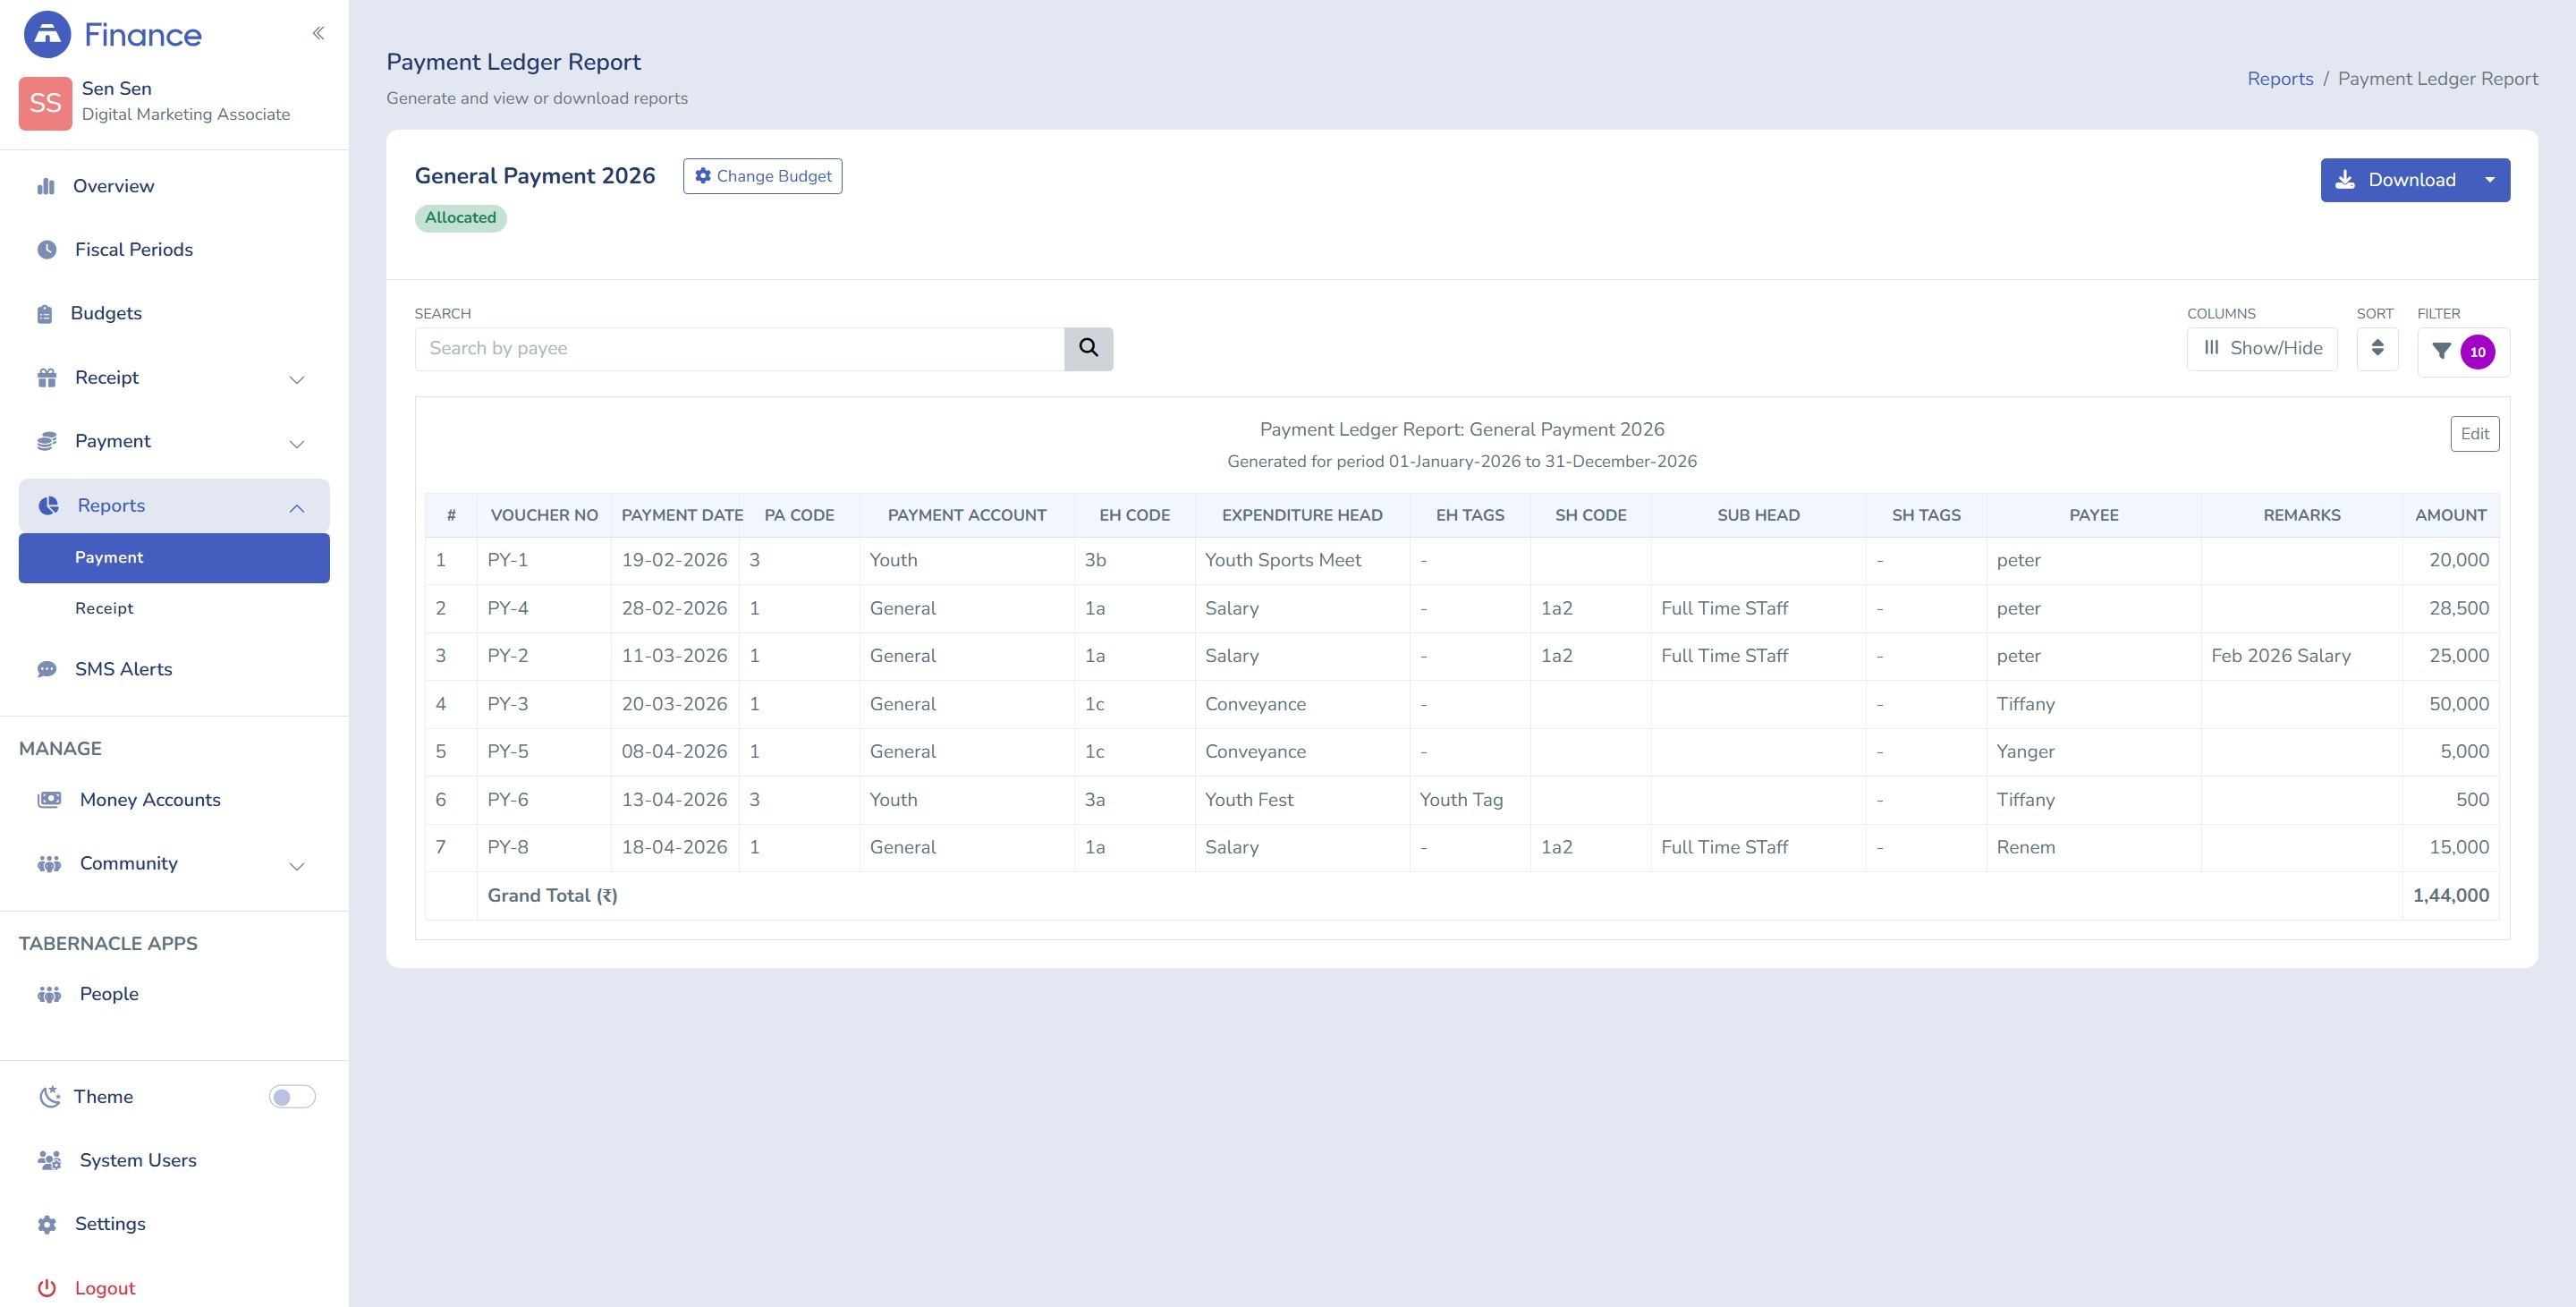The height and width of the screenshot is (1307, 2576).
Task: Click the magnifier search button
Action: coord(1088,349)
